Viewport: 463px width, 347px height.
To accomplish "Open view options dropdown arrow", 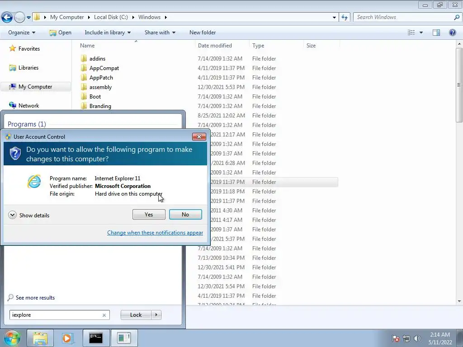I will pos(421,33).
